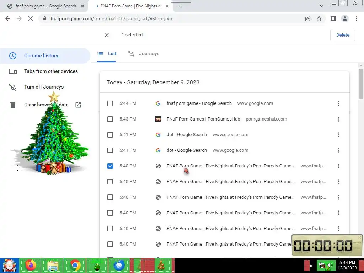The width and height of the screenshot is (364, 273).
Task: Delete the selected history item
Action: [343, 35]
